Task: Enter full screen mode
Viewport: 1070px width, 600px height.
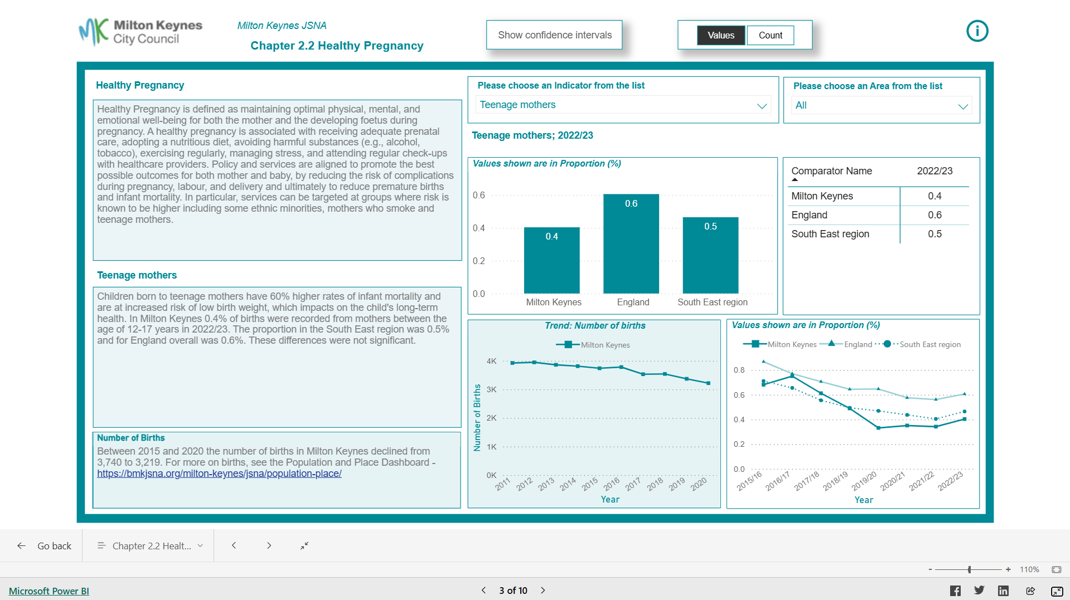Action: [x=1057, y=591]
